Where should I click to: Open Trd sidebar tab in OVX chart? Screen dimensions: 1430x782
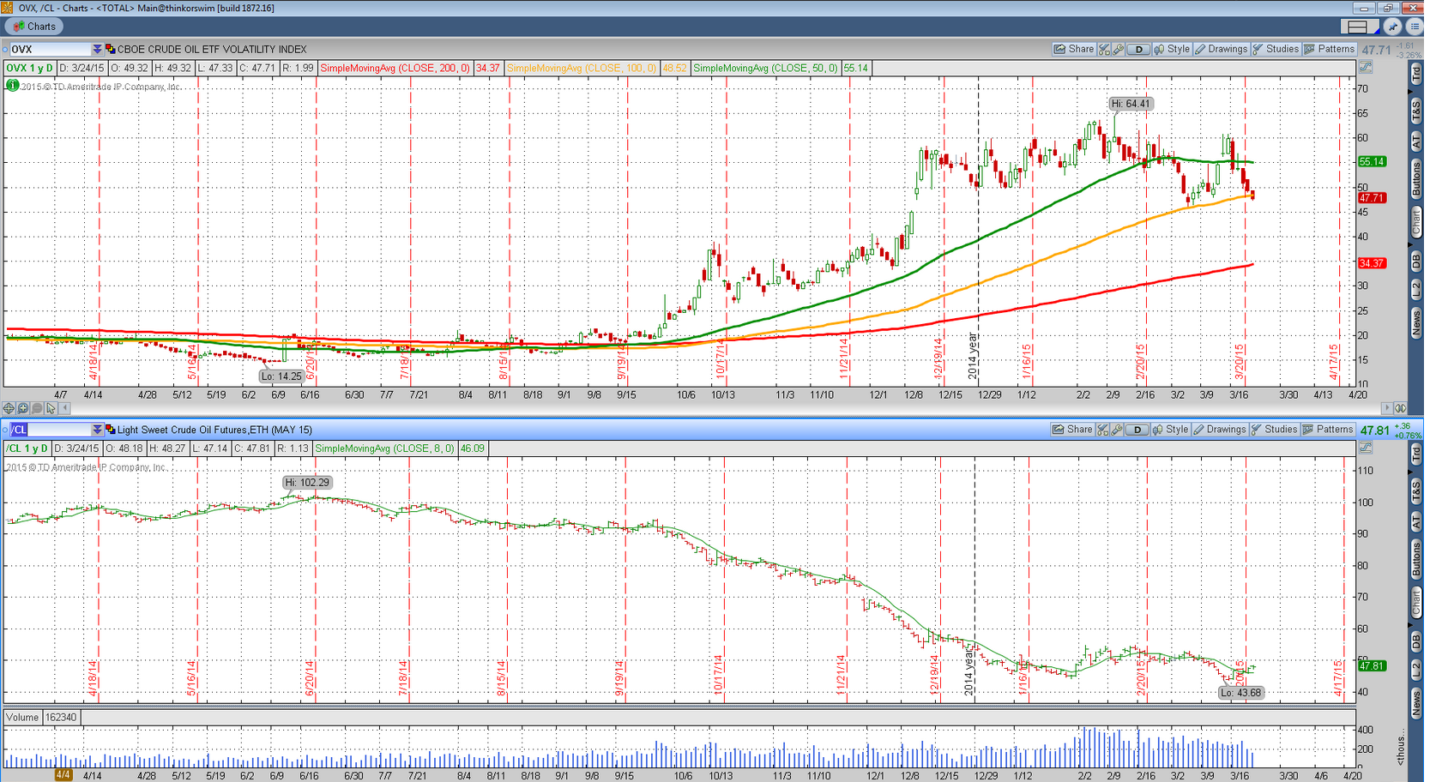pos(1415,75)
